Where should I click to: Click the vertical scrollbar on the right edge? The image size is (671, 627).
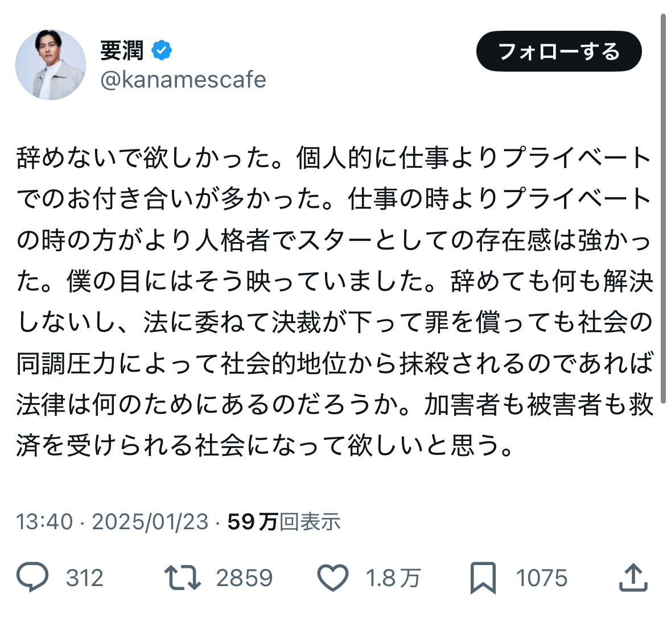[663, 209]
